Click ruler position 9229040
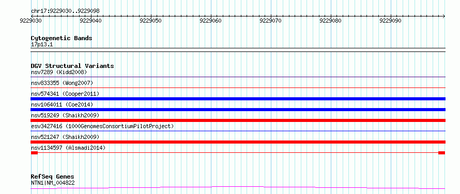The width and height of the screenshot is (460, 194). [x=91, y=21]
